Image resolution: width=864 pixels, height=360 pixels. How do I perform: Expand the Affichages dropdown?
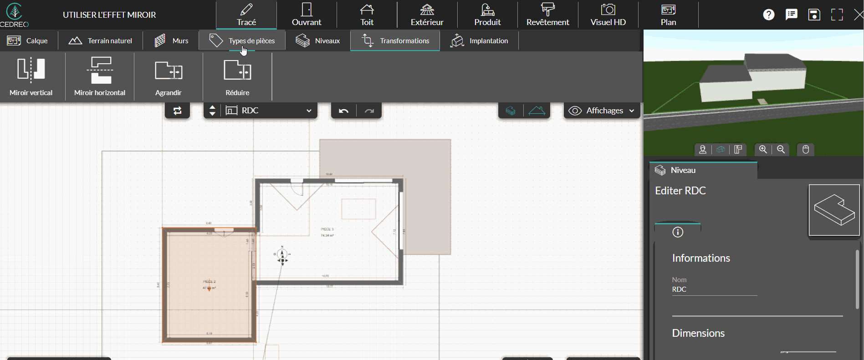602,111
